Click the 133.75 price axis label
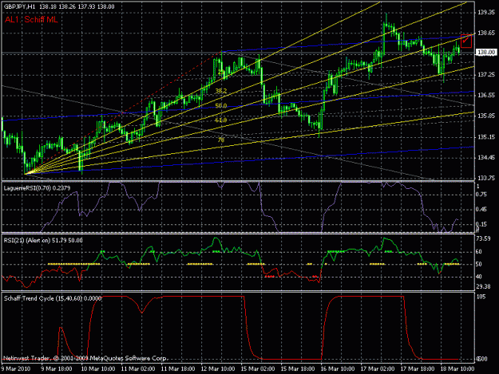Image resolution: width=499 pixels, height=374 pixels. pyautogui.click(x=486, y=178)
